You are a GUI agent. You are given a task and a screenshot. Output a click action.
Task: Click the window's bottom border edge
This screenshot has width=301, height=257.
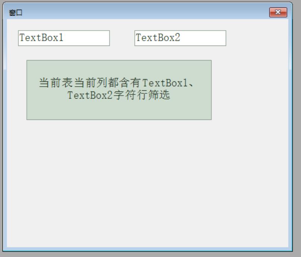(149, 249)
